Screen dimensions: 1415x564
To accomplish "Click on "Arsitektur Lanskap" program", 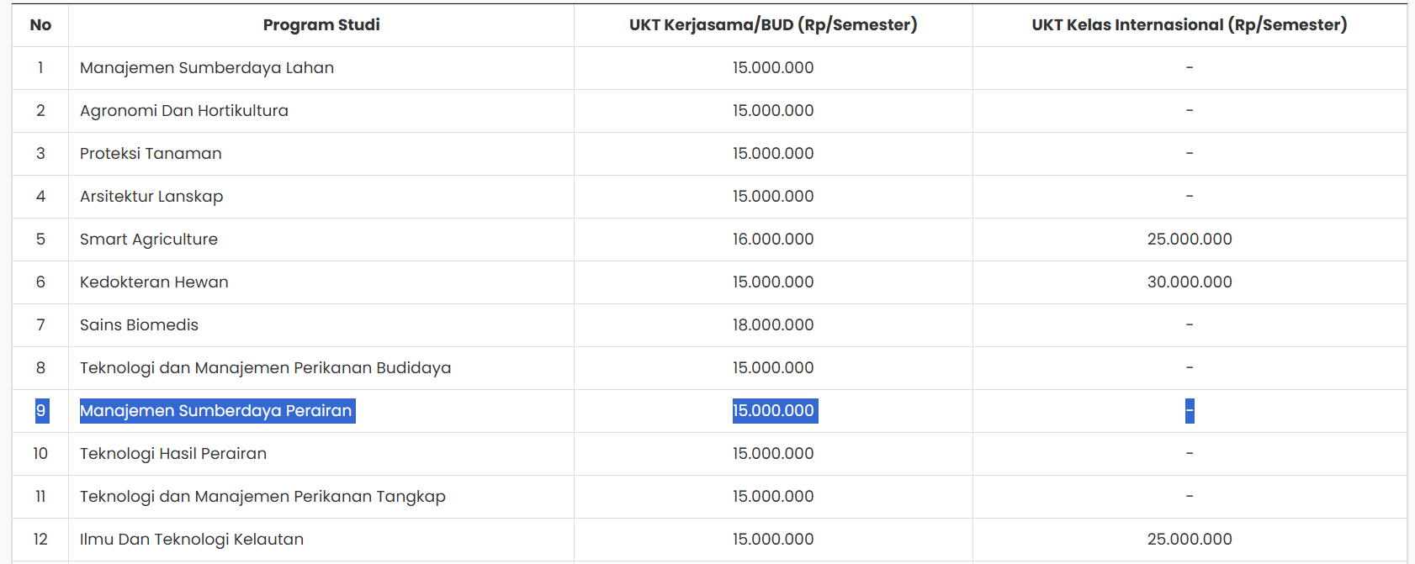I will click(151, 197).
